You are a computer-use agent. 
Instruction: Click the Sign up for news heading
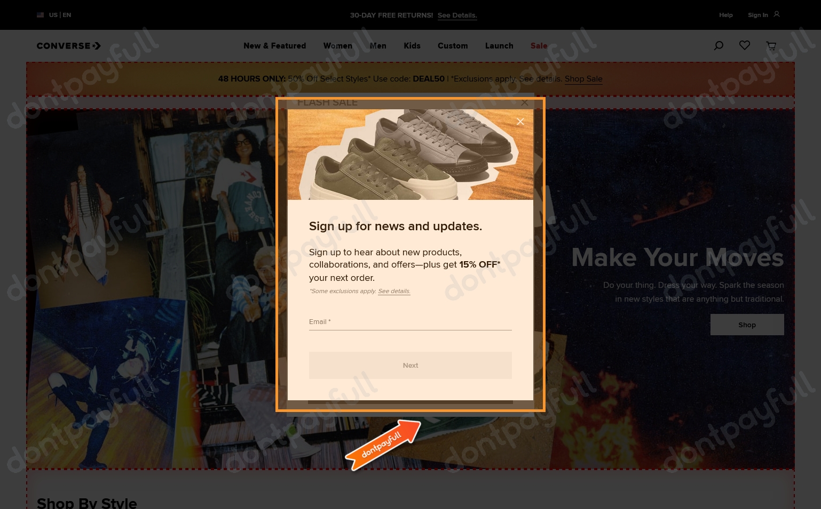[396, 227]
